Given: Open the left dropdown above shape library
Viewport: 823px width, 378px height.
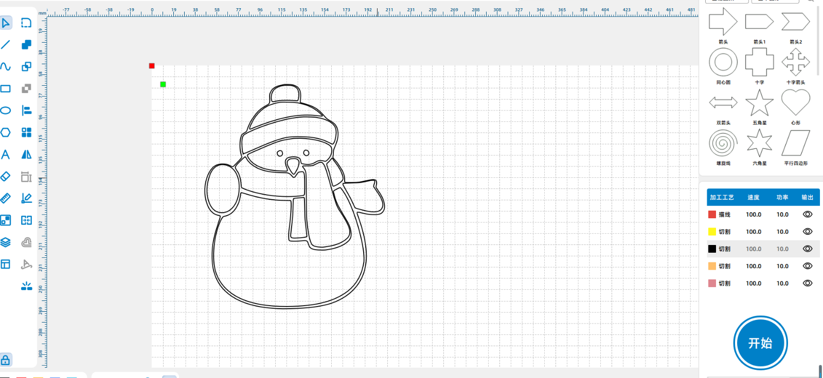Looking at the screenshot, I should (727, 1).
